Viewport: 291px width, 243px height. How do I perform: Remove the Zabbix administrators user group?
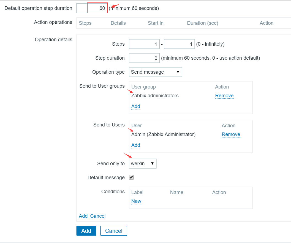224,95
